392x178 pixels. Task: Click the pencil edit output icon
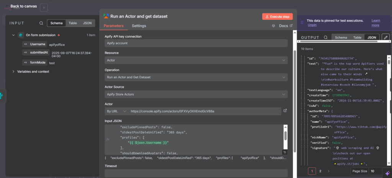point(385,37)
